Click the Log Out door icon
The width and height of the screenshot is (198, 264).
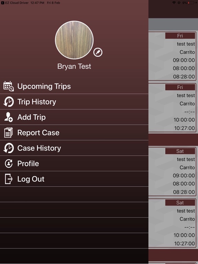click(x=9, y=179)
